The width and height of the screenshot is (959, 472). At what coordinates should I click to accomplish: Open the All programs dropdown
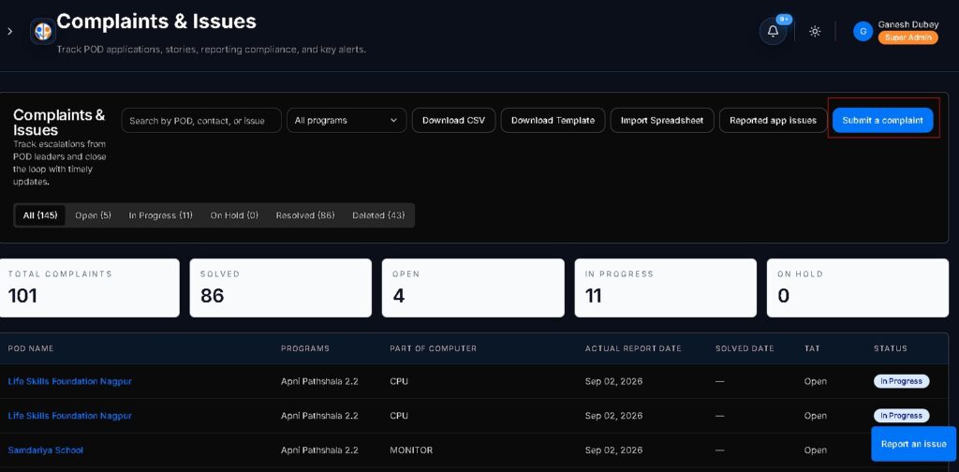[347, 121]
